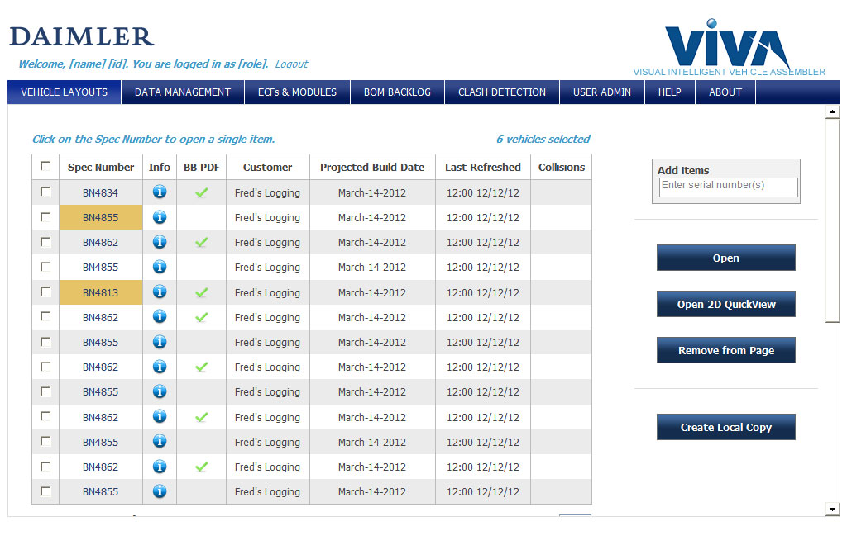Click the Daimler logo
Image resolution: width=847 pixels, height=550 pixels.
pyautogui.click(x=82, y=37)
